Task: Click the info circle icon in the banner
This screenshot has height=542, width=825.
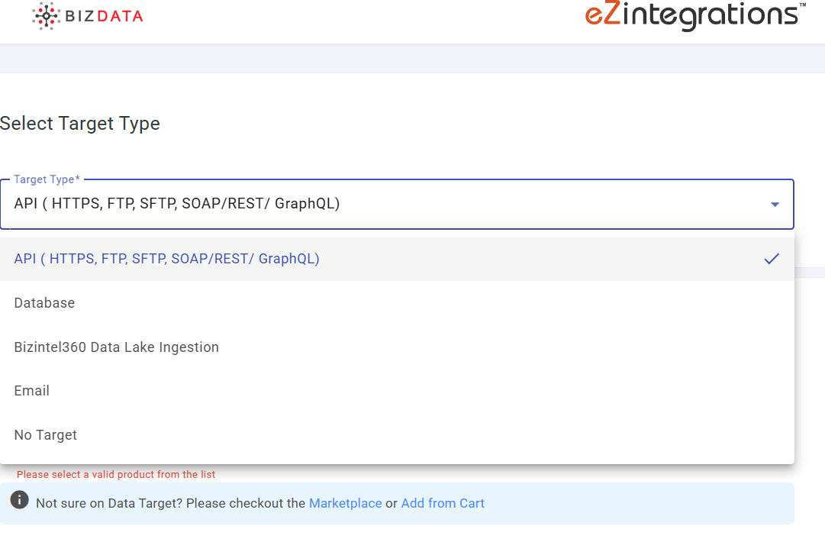Action: (x=18, y=500)
